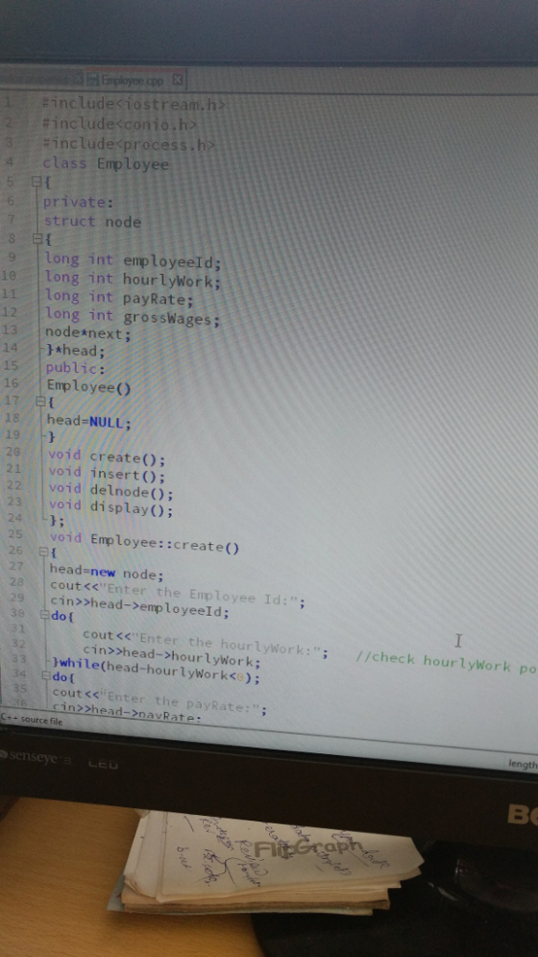Collapse the Employee::create() function fold marker

tap(43, 552)
